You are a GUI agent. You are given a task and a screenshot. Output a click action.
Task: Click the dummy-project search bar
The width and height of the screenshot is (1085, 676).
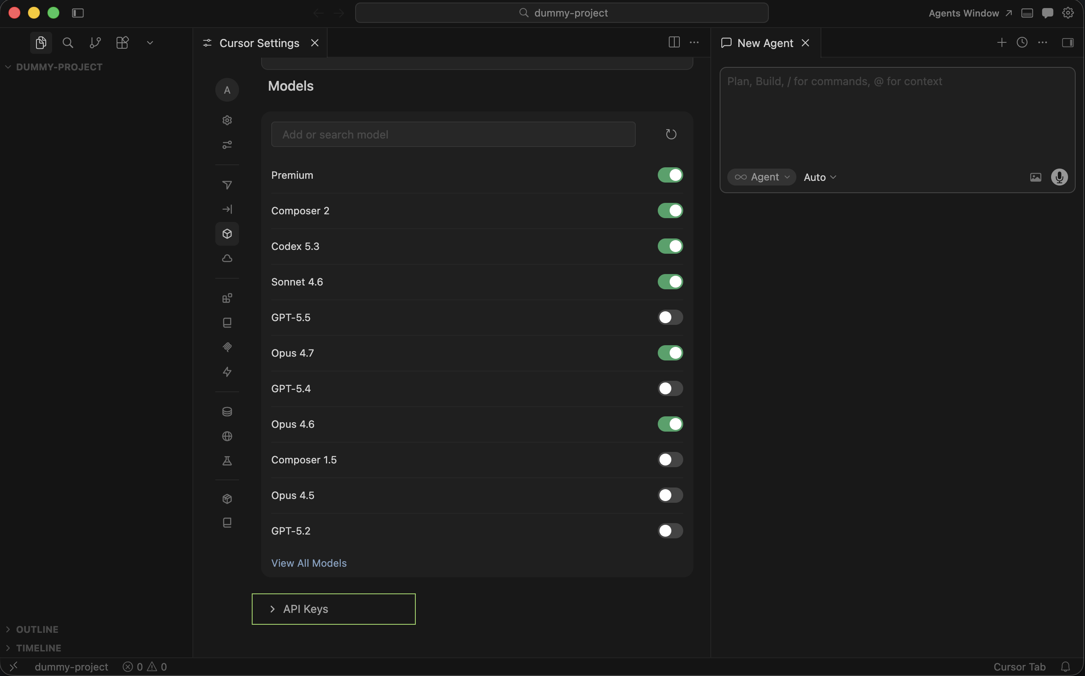point(562,13)
